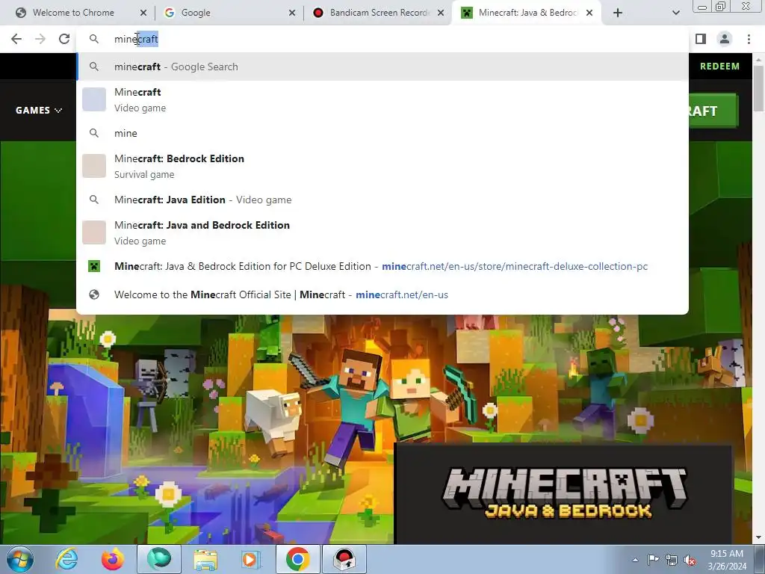Click the address bar showing minecraft
This screenshot has height=574, width=765.
coord(382,39)
